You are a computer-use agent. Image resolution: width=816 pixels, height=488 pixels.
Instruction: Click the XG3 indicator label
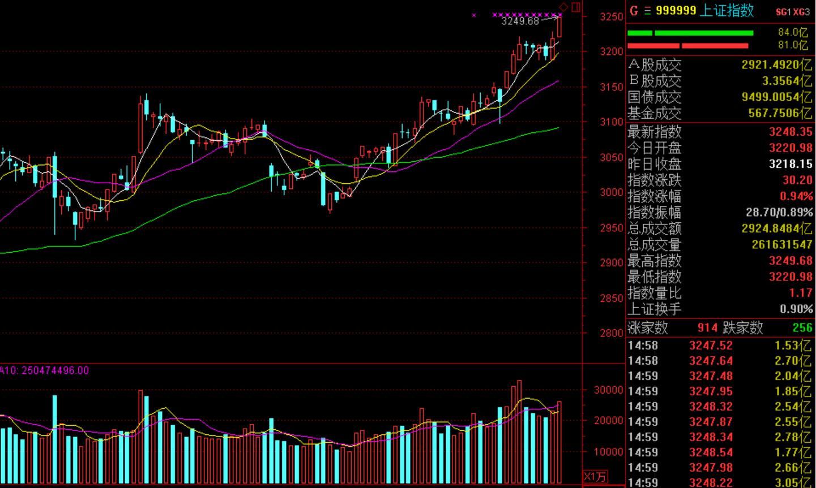(x=801, y=11)
